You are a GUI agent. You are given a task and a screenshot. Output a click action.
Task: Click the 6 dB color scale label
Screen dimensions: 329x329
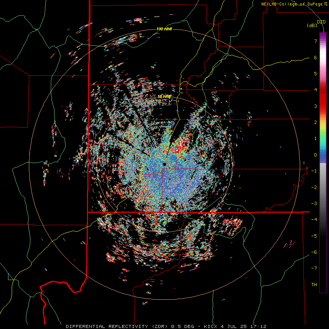[x=315, y=57]
